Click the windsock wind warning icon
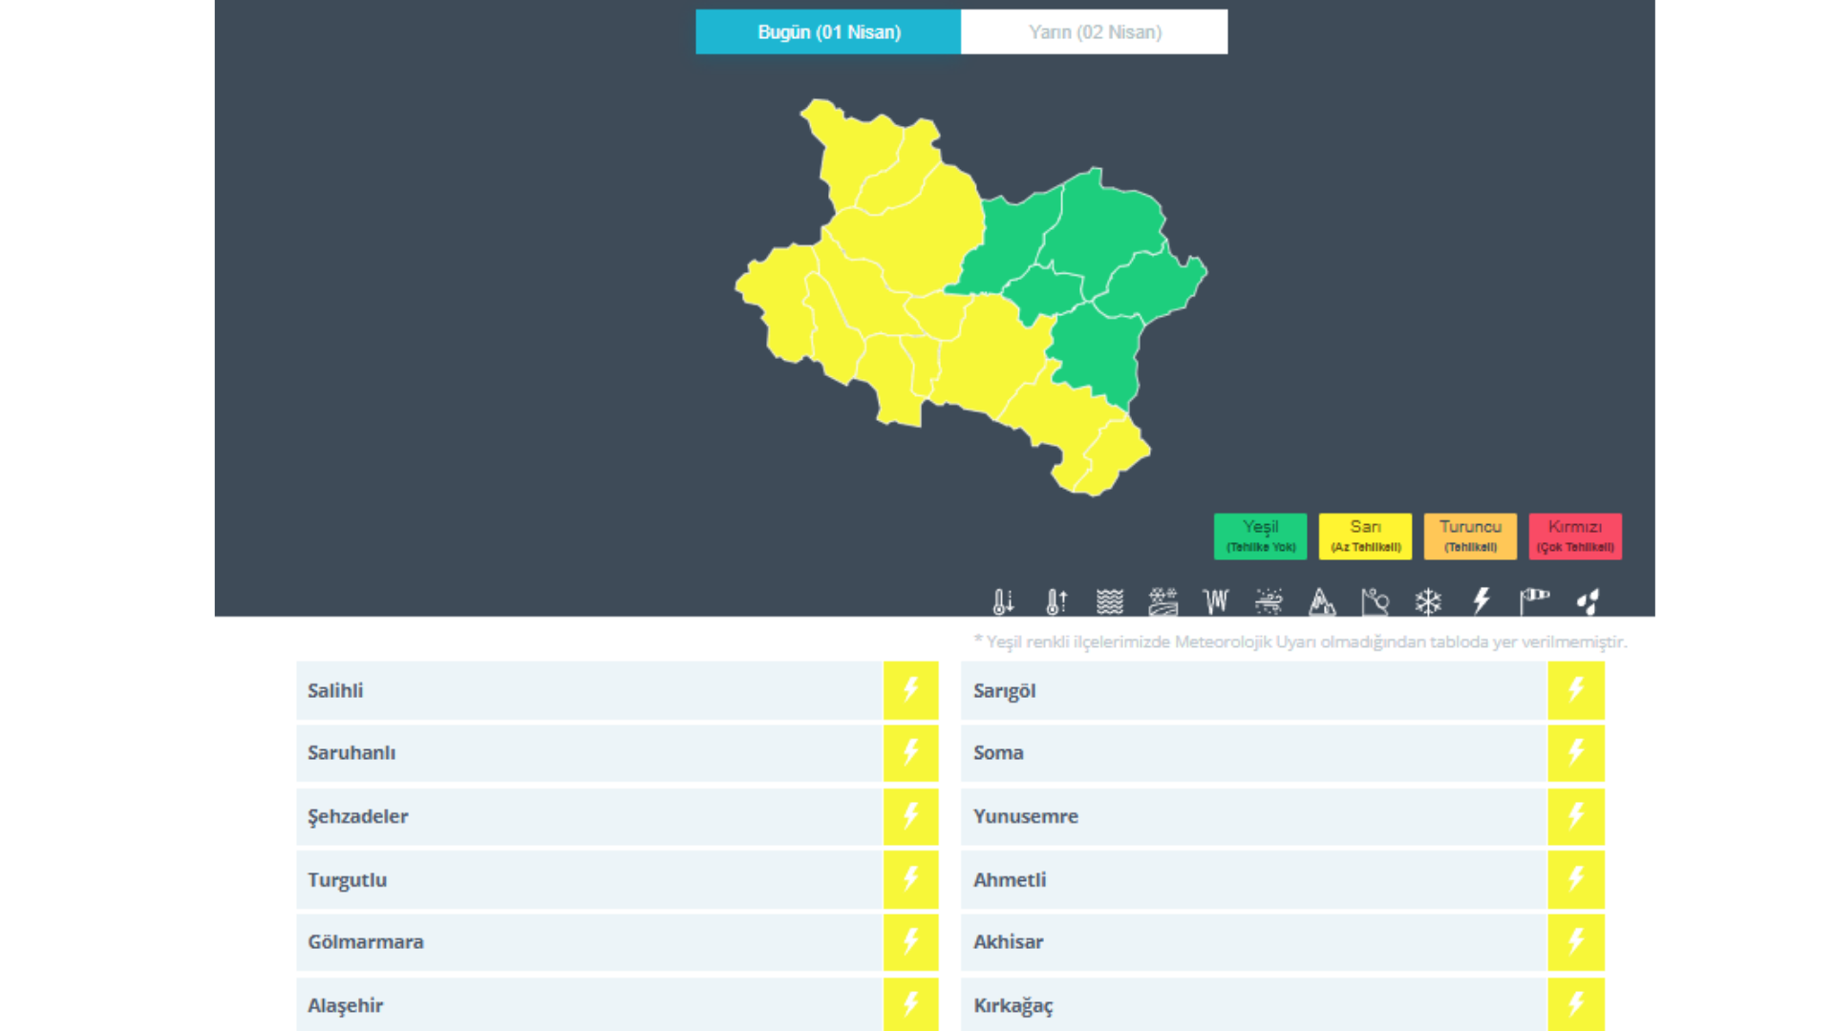Image resolution: width=1834 pixels, height=1031 pixels. tap(1534, 601)
